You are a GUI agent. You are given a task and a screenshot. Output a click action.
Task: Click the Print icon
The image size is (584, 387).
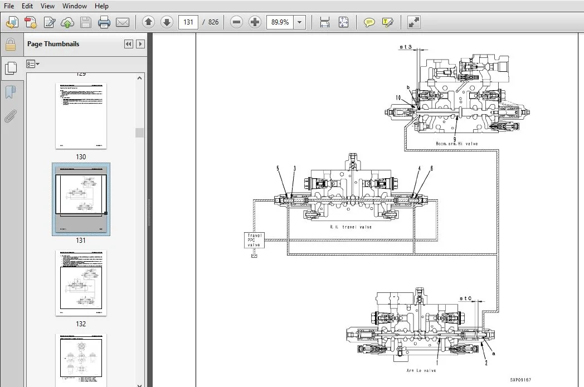point(104,22)
